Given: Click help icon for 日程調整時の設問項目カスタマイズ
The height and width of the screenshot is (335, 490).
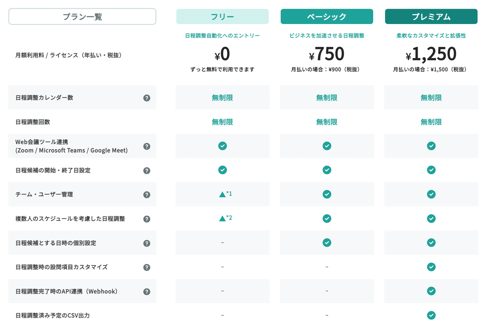Looking at the screenshot, I should pos(147,267).
